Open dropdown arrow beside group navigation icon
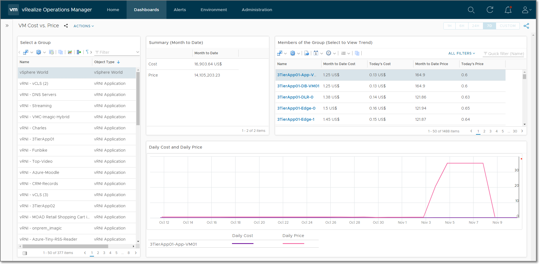This screenshot has height=264, width=539. pos(32,52)
